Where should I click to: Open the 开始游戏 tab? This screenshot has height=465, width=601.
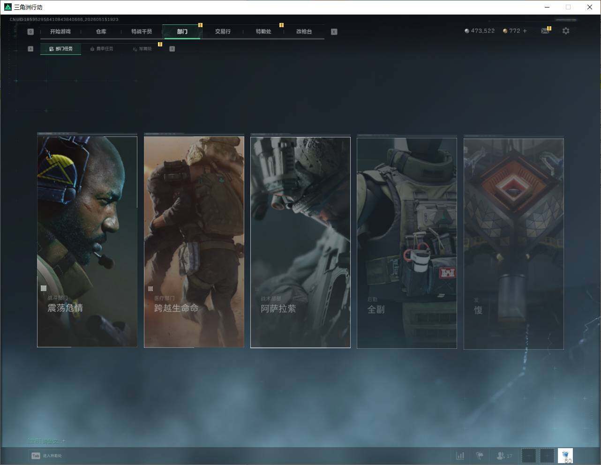(60, 31)
